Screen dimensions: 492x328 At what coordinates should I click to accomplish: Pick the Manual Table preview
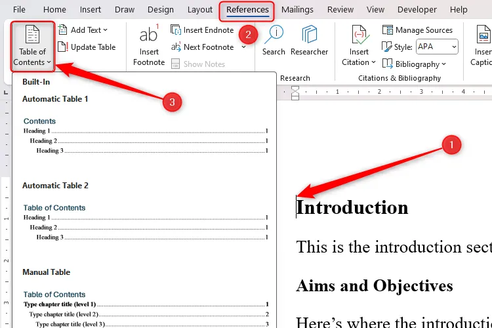pyautogui.click(x=144, y=304)
